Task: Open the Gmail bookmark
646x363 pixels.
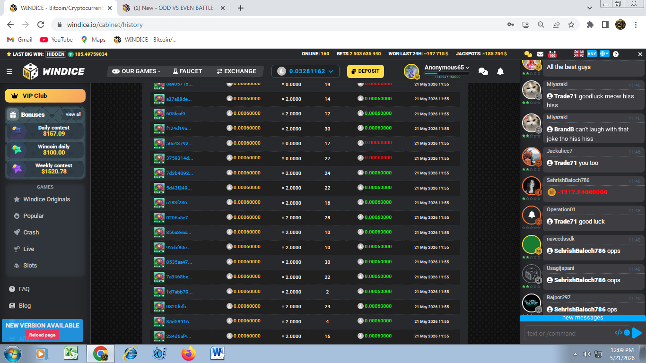Action: click(20, 40)
